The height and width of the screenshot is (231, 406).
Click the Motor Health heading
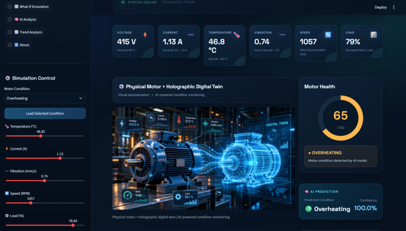319,87
